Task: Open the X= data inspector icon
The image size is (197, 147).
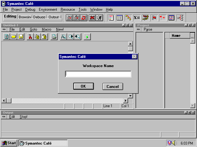Action: 137,18
